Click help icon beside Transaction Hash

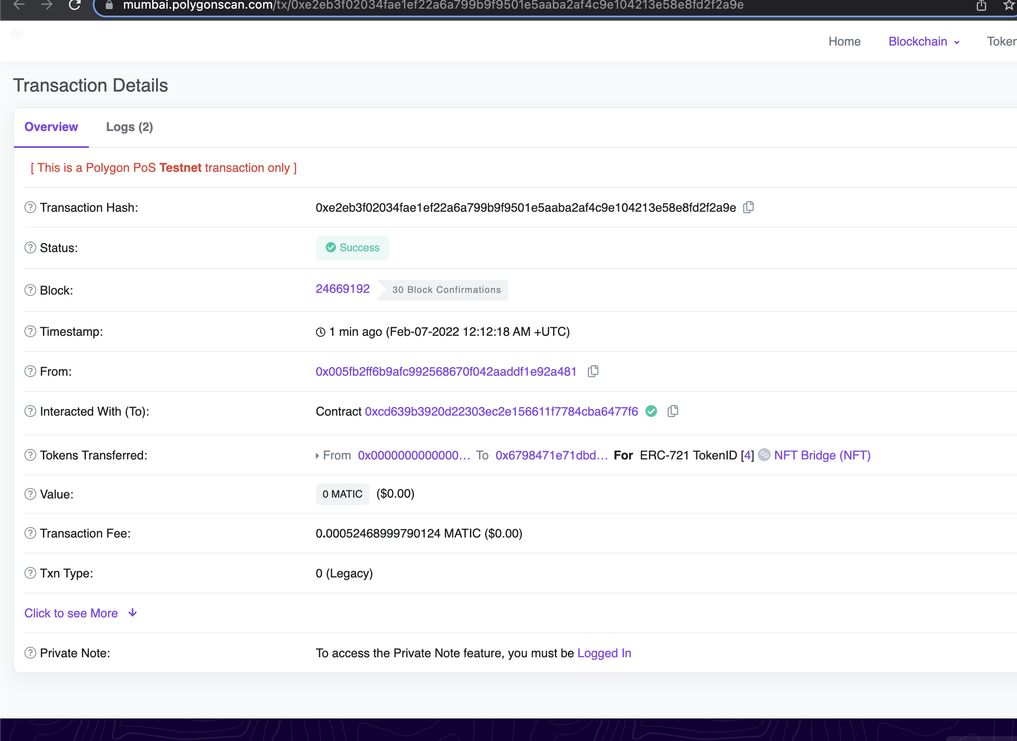(x=30, y=207)
